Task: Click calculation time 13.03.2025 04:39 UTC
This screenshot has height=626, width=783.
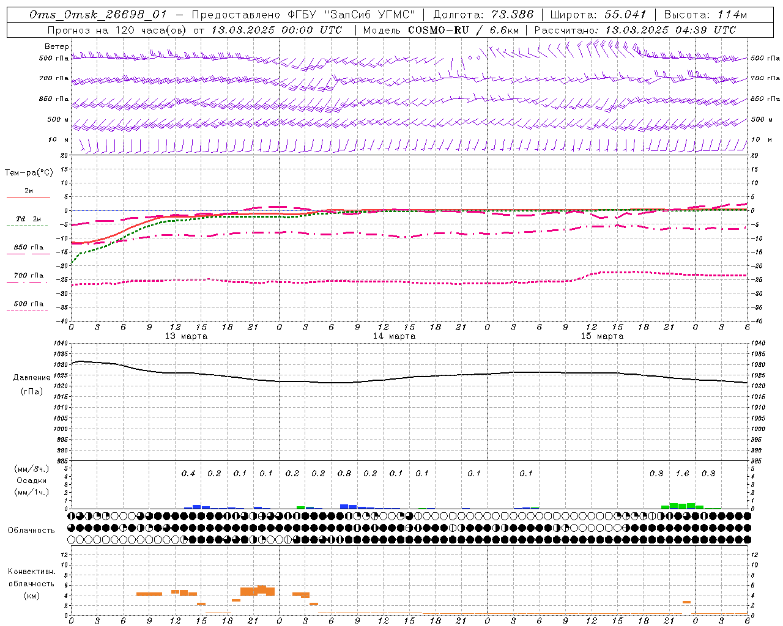Action: tap(670, 30)
